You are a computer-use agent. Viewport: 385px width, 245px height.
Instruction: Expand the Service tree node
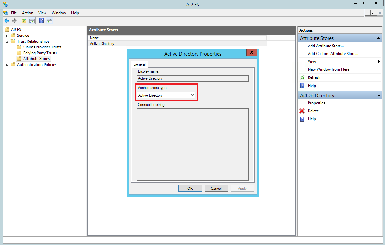(x=7, y=36)
